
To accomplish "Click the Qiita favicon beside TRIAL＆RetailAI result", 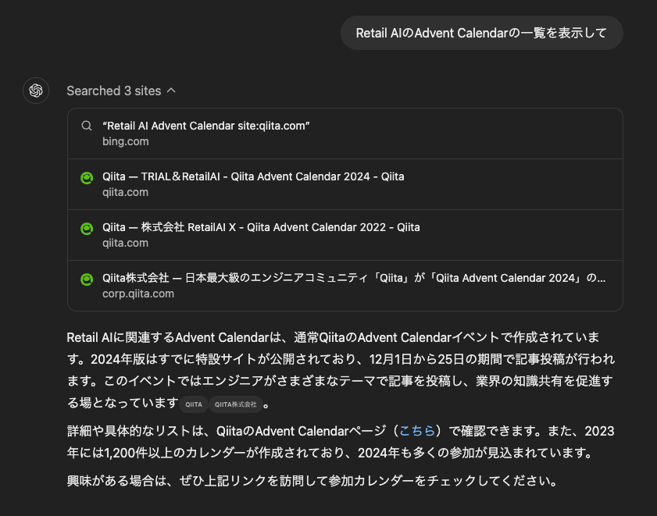I will click(87, 177).
